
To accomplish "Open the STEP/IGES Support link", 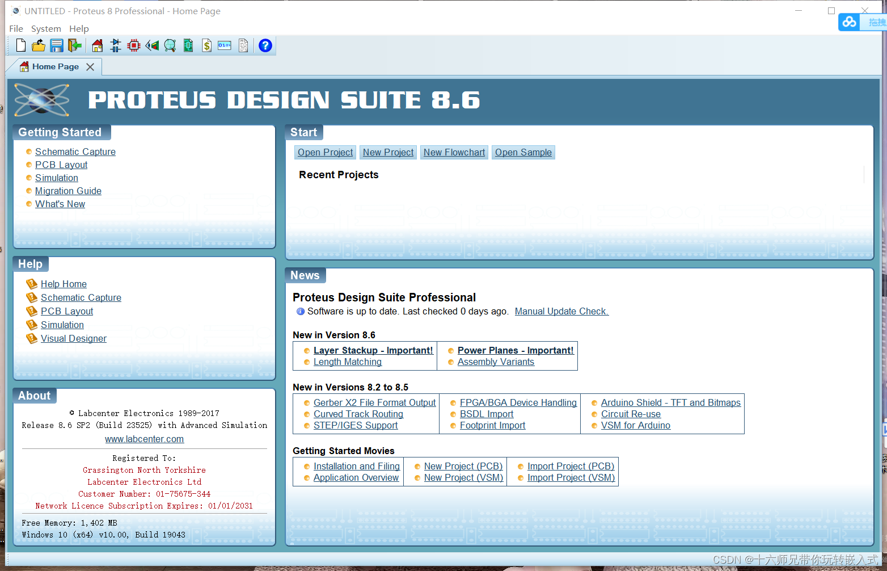I will 356,425.
